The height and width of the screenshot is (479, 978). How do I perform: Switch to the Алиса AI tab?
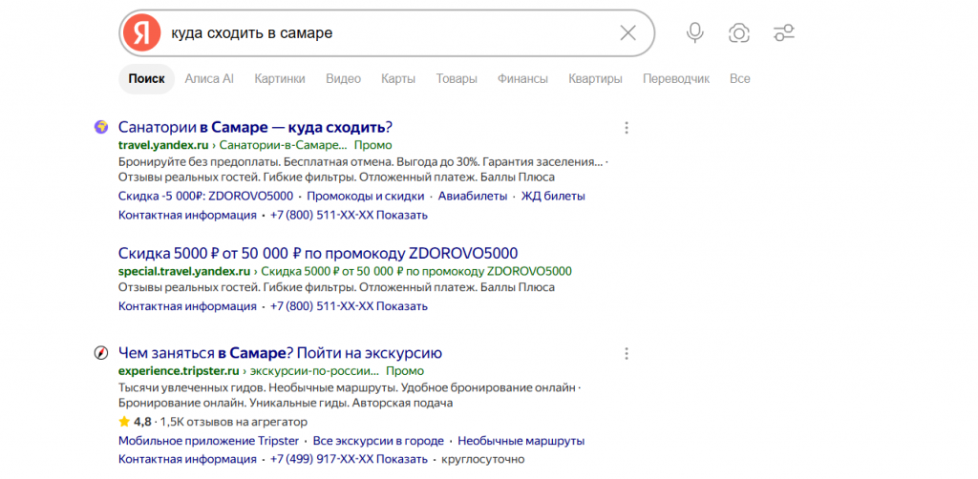(209, 79)
